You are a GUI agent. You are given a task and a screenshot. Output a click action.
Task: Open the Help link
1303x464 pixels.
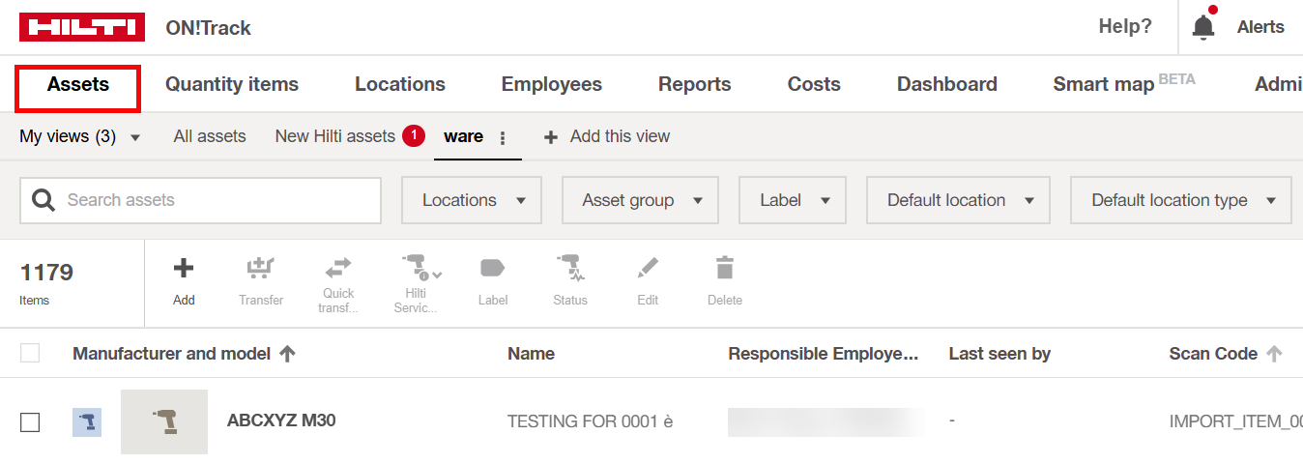tap(1125, 27)
